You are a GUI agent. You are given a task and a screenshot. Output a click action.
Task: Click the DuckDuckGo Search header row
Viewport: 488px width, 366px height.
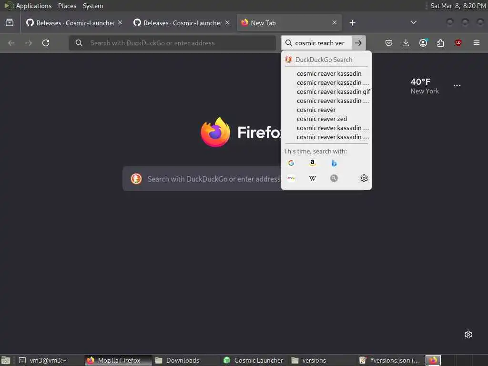tap(326, 60)
